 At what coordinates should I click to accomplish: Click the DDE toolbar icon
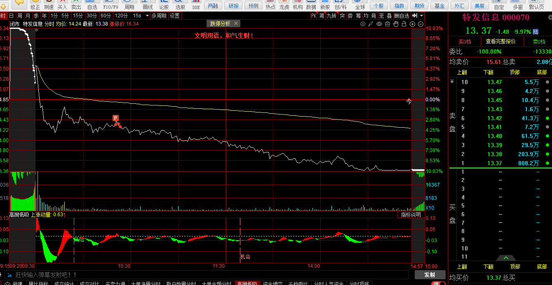click(196, 5)
